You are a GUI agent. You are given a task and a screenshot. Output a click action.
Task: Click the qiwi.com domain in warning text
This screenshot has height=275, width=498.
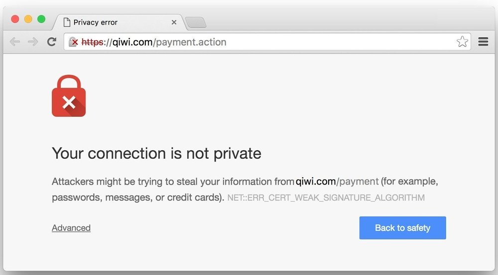click(316, 182)
